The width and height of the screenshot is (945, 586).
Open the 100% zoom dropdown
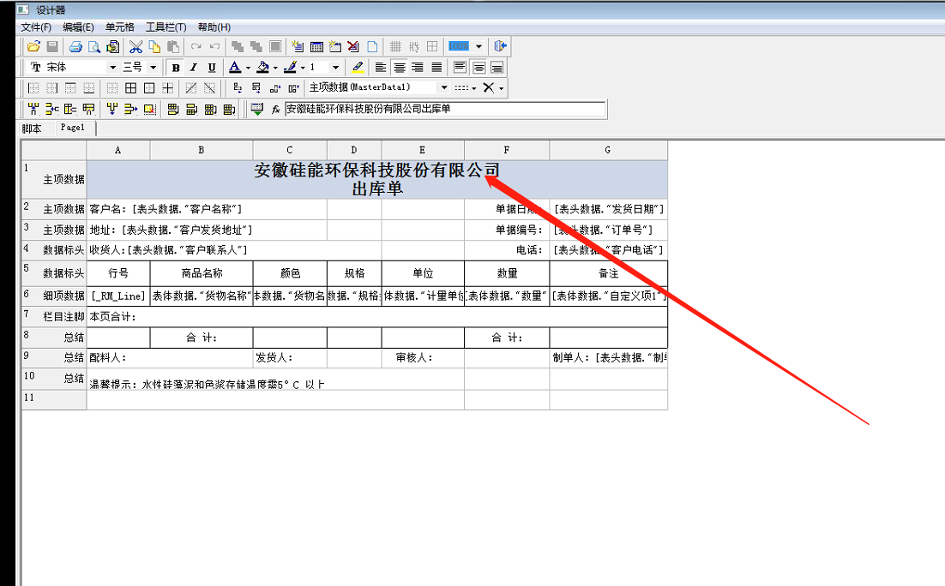point(479,46)
